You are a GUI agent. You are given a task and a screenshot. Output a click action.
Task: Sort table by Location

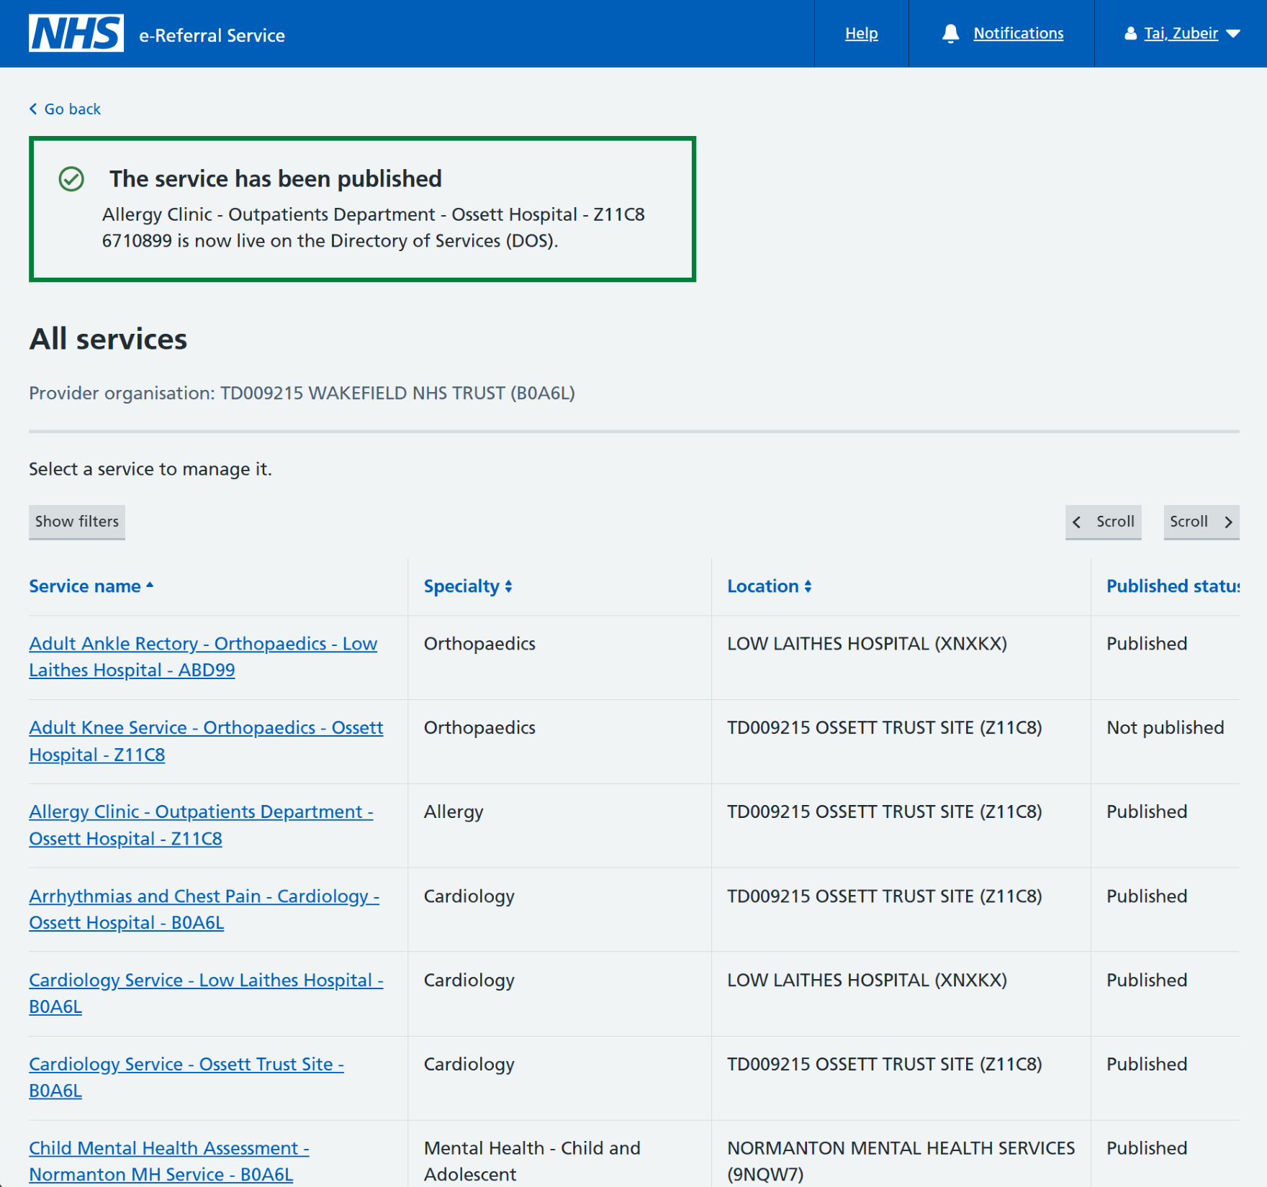click(769, 586)
